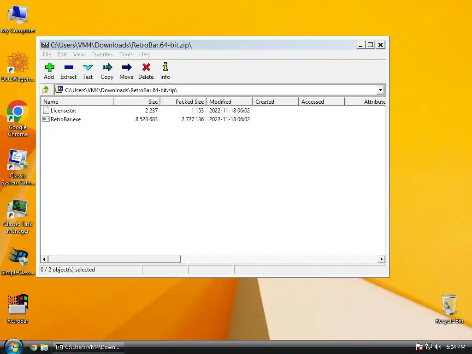Open the File menu
The image size is (472, 354).
(47, 54)
